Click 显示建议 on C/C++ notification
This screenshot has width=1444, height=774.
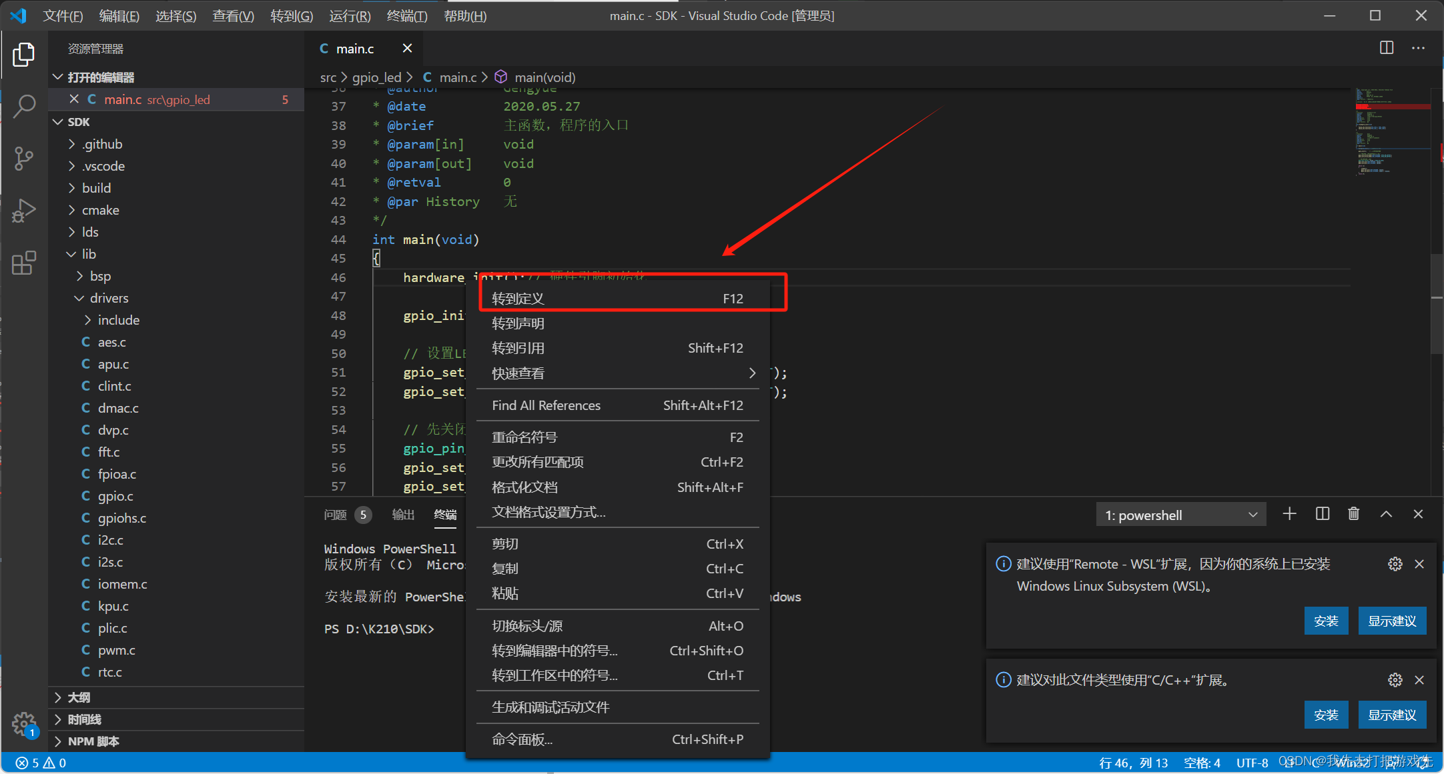point(1392,715)
